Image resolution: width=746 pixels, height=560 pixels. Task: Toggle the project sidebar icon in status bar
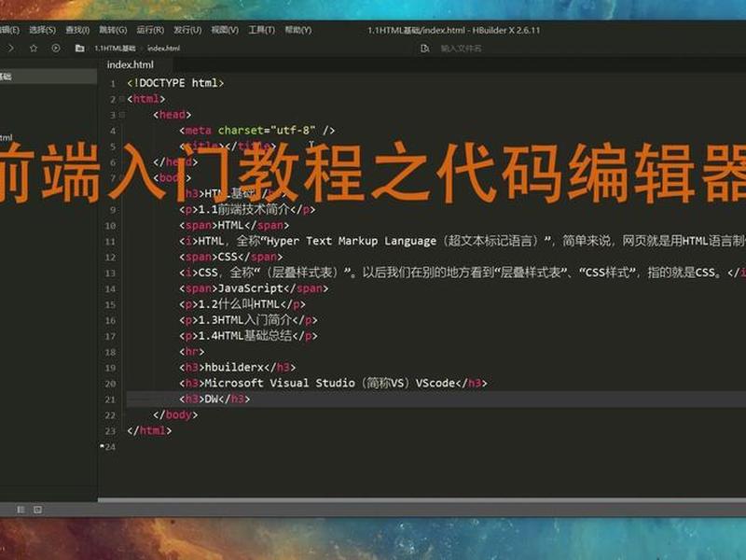click(x=21, y=510)
